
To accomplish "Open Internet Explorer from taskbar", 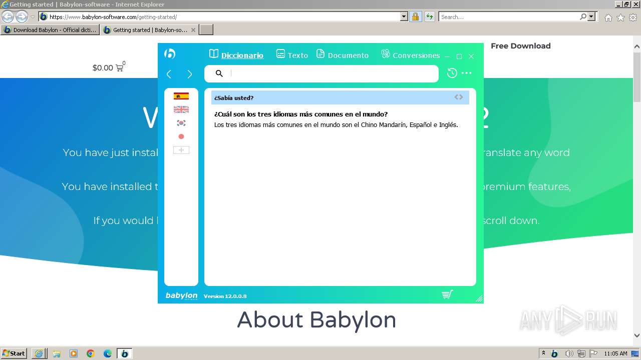I will [39, 353].
